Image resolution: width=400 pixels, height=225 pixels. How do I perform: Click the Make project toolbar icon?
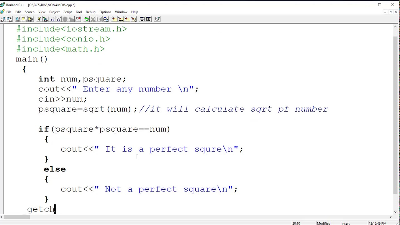tap(24, 19)
